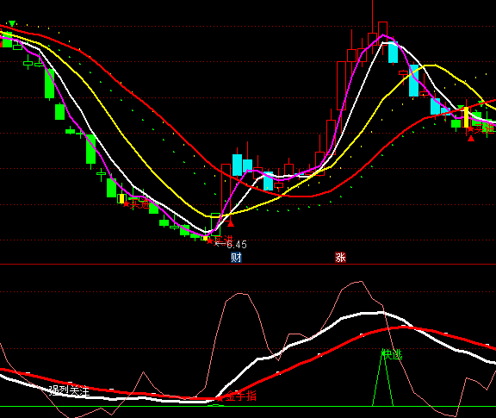Image resolution: width=496 pixels, height=418 pixels.
Task: Click the 6.45 lowest price label
Action: tap(237, 245)
